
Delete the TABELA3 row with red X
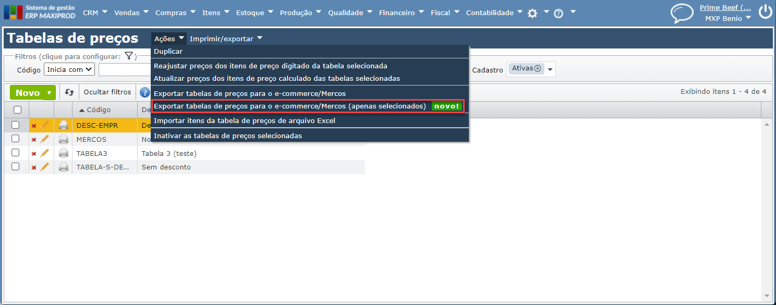pyautogui.click(x=34, y=154)
